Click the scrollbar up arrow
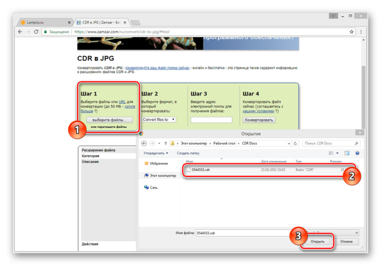The width and height of the screenshot is (381, 266). click(x=363, y=40)
